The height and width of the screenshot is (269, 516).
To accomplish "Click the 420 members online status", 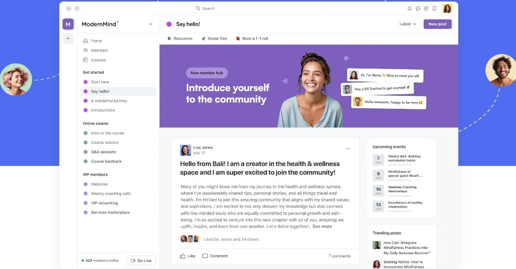I will 100,260.
